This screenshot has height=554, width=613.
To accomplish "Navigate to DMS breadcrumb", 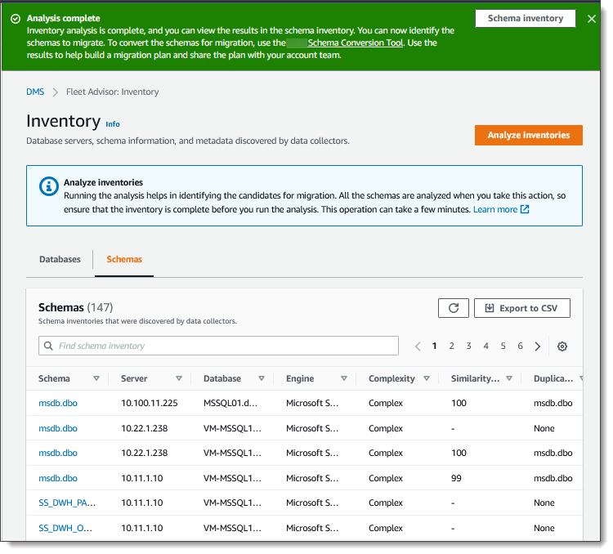I will [x=35, y=92].
